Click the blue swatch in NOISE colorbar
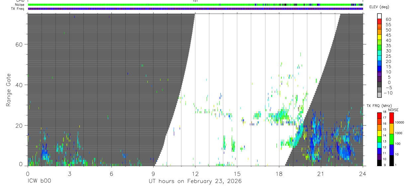 pyautogui.click(x=392, y=150)
